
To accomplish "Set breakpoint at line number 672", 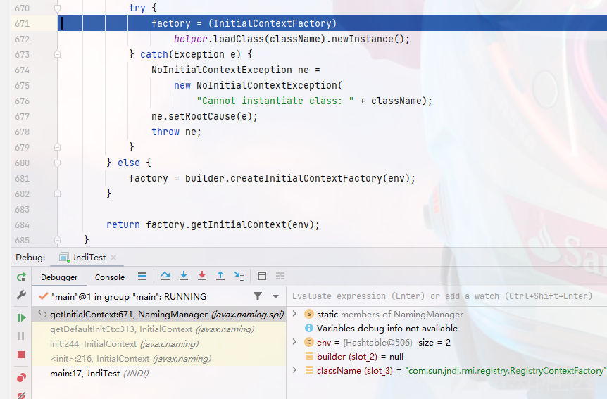I will pyautogui.click(x=22, y=39).
